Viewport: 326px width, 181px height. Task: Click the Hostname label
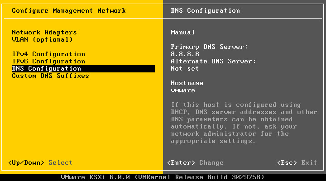pyautogui.click(x=187, y=83)
